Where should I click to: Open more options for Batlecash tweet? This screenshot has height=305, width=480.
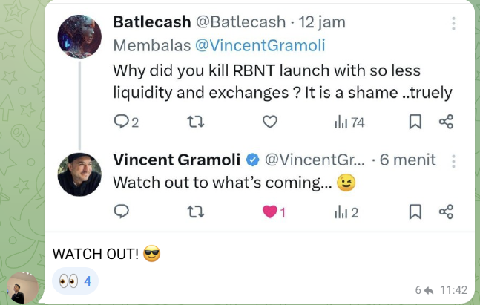pos(453,23)
